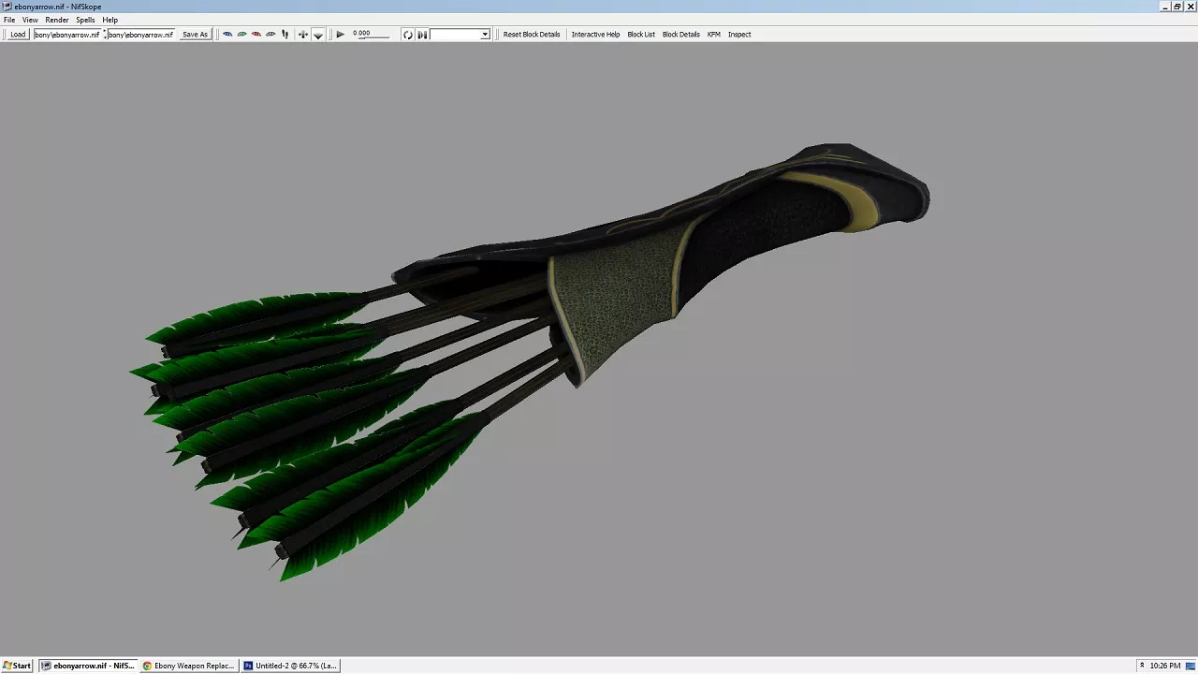Toggle the Inspect panel
Viewport: 1198px width, 674px height.
[739, 35]
